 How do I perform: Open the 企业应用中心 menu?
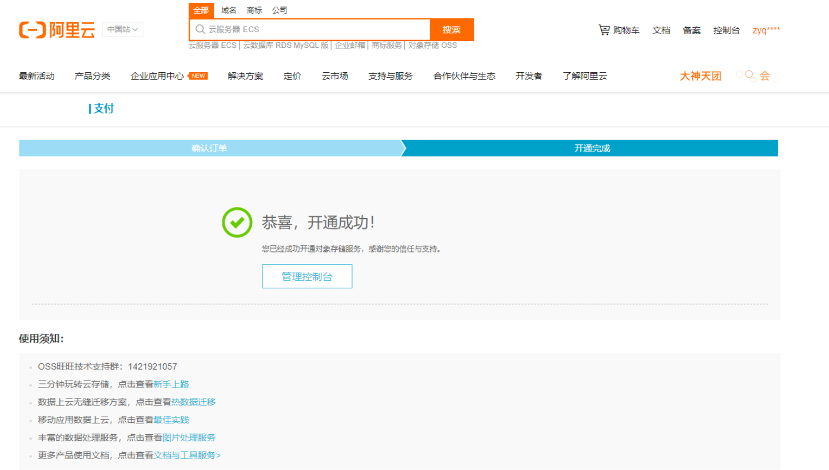tap(157, 76)
